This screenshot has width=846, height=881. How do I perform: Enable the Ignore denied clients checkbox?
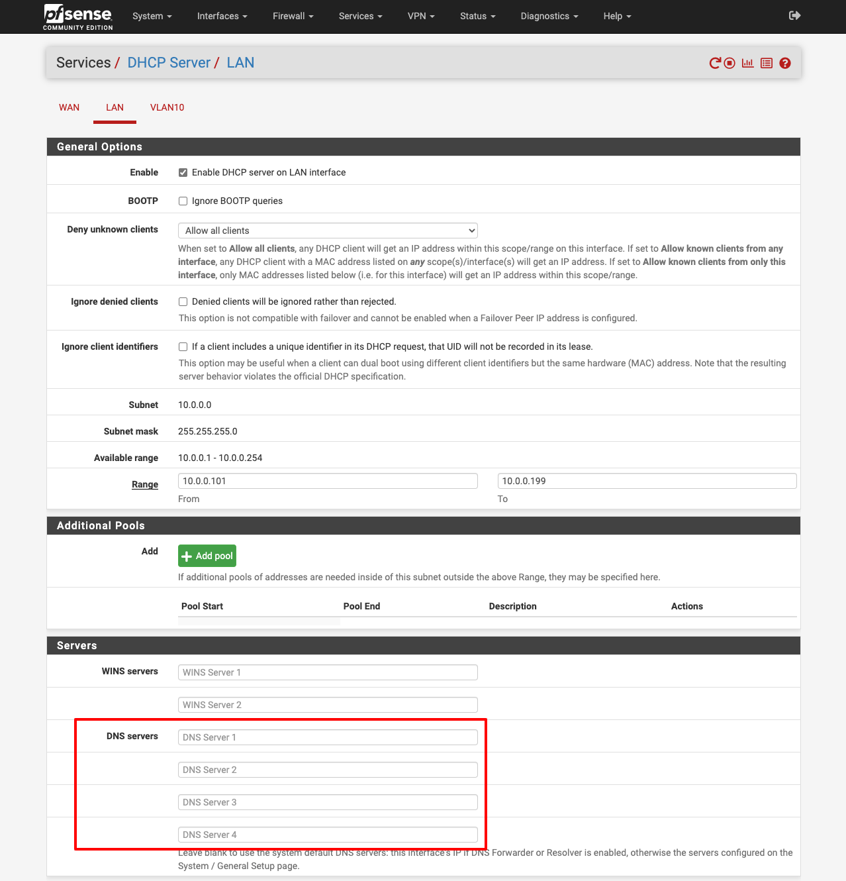pyautogui.click(x=183, y=302)
